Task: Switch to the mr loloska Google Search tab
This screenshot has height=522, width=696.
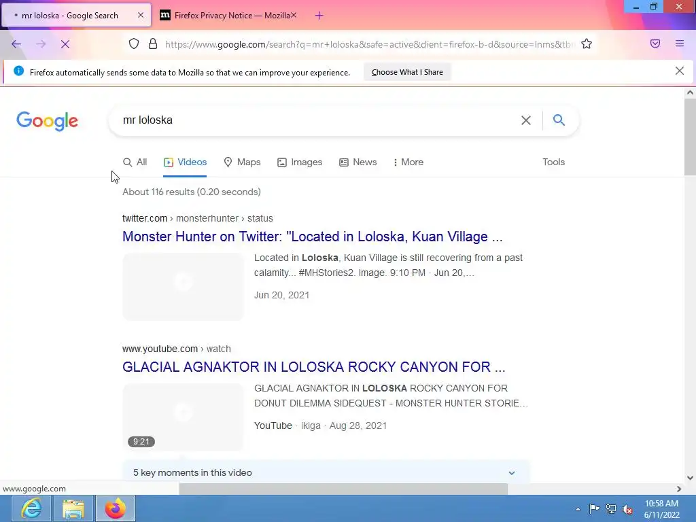Action: tap(76, 15)
